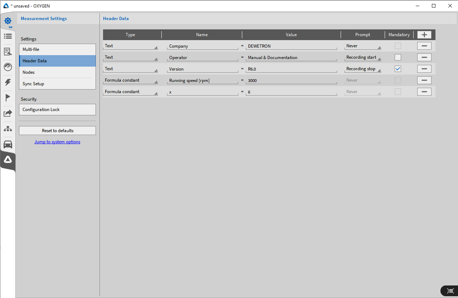
Task: Click the Value field containing DEWETRON
Action: coord(291,46)
